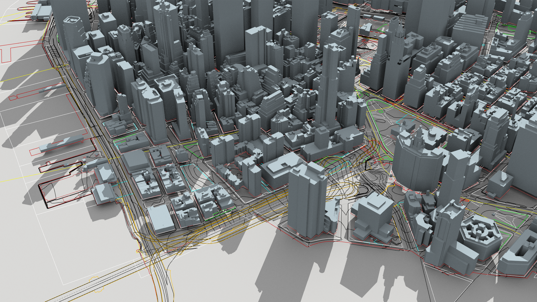Pick the terraced ziggurat-style building in upper right

470,30
